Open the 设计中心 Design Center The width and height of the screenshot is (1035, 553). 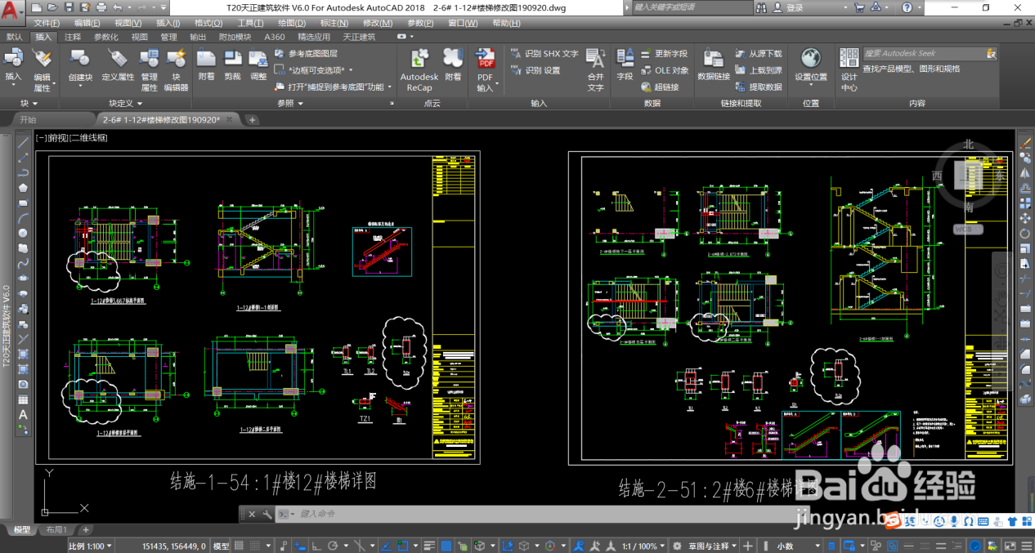pos(849,69)
